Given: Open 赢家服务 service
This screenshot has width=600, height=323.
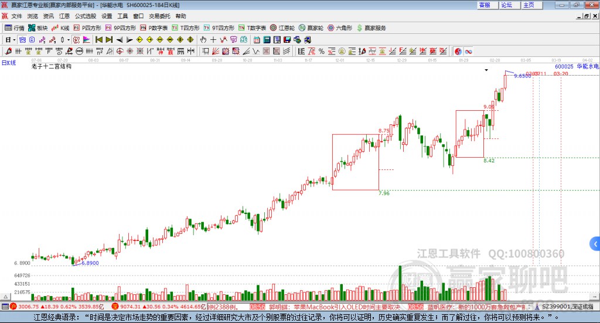Looking at the screenshot, I should [371, 28].
